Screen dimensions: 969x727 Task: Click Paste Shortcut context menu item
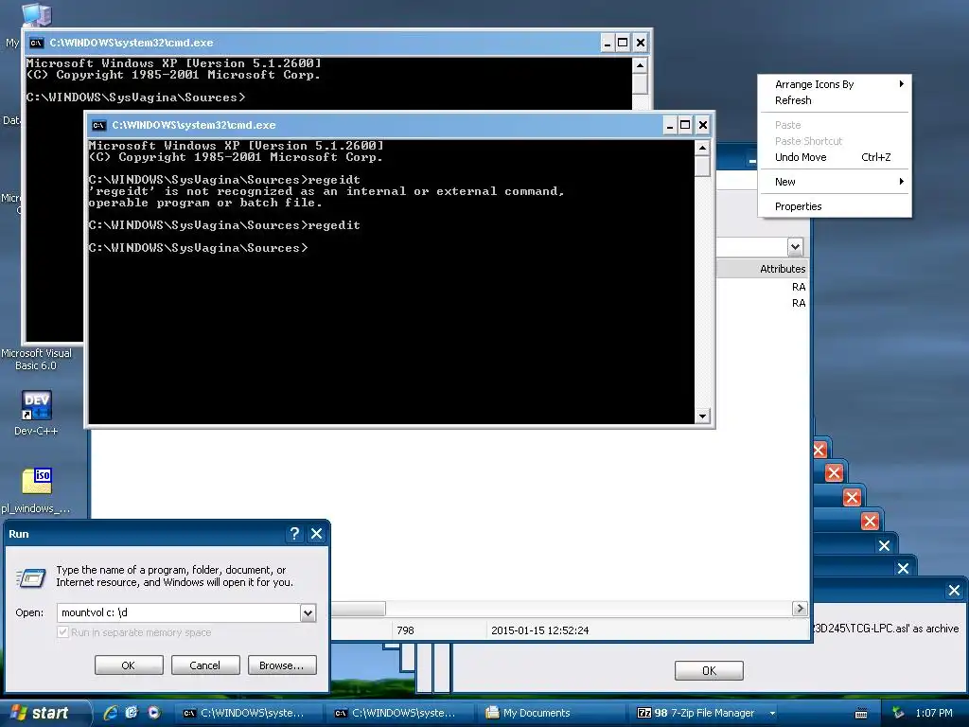835,141
